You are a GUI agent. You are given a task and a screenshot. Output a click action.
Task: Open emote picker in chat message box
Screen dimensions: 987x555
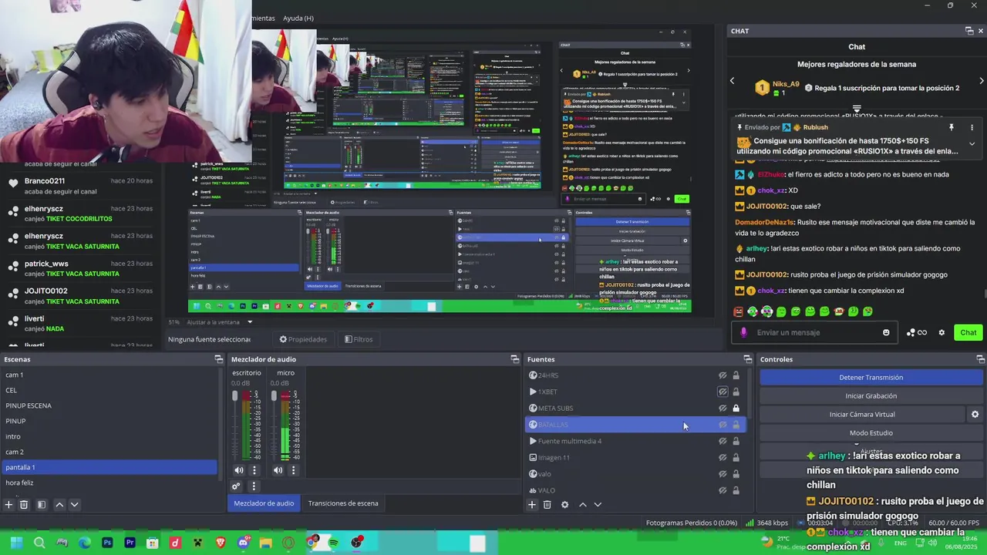(886, 333)
